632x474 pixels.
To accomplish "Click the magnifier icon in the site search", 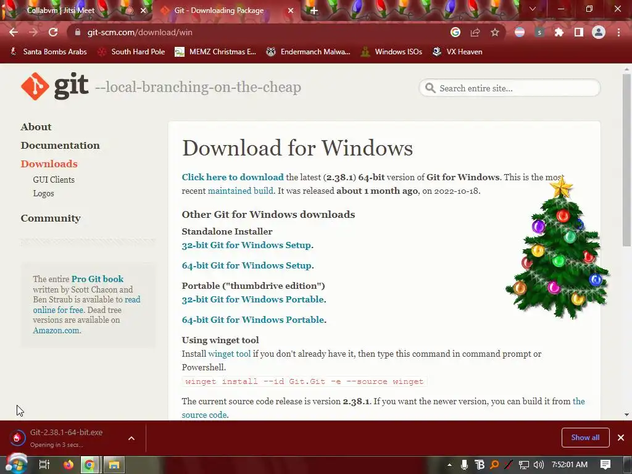I will [430, 88].
